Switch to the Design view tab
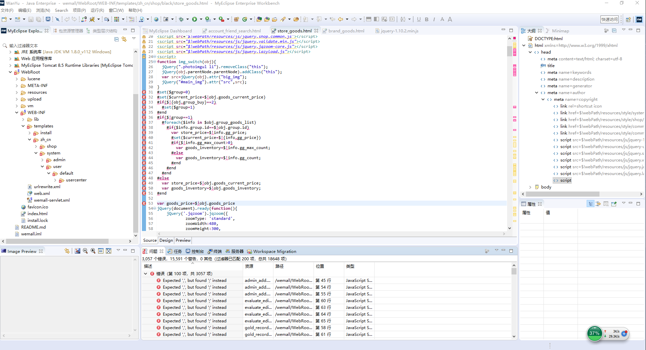Viewport: 646px width, 350px height. coord(166,240)
